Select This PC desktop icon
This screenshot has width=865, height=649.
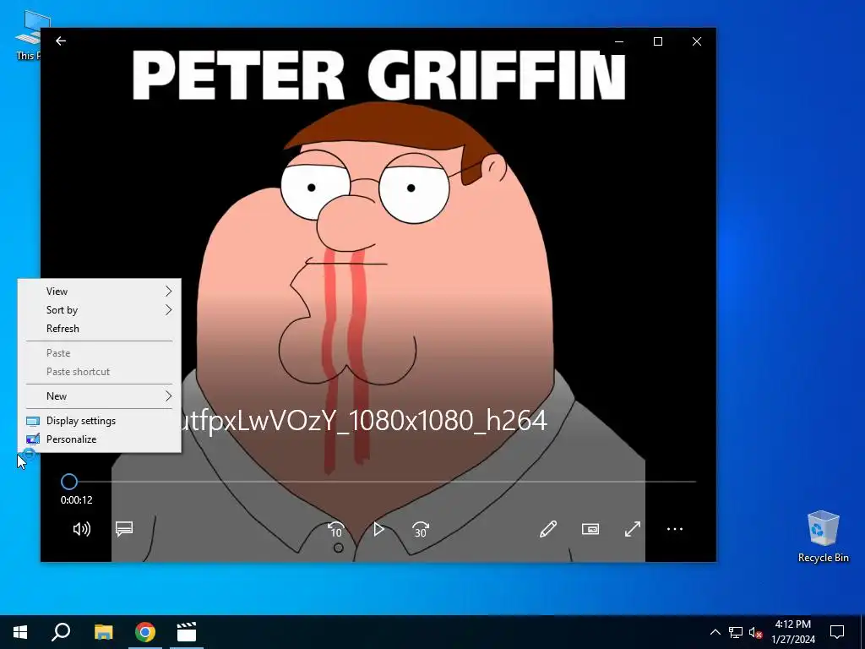click(28, 35)
